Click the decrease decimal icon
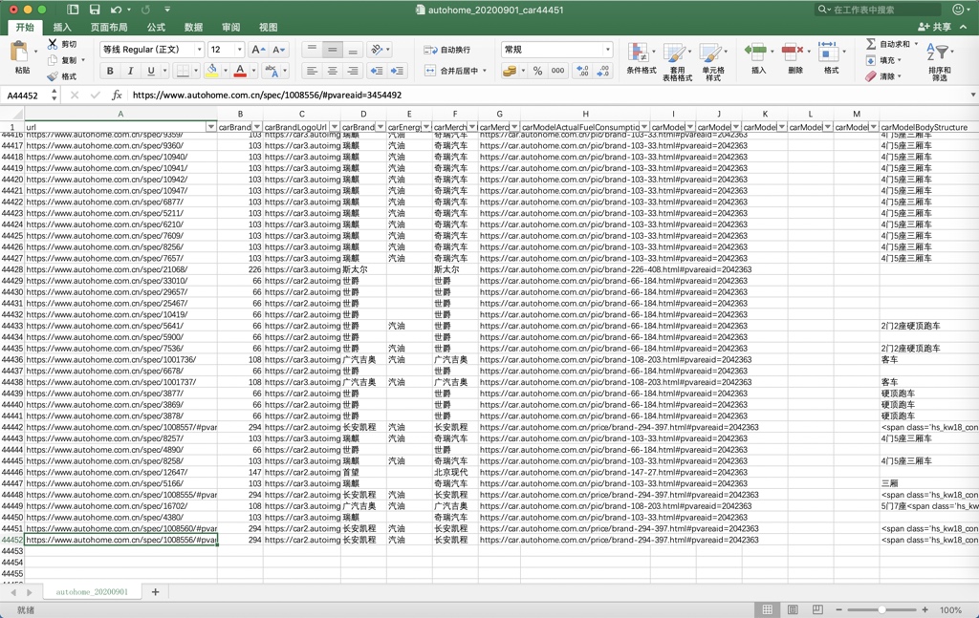This screenshot has width=979, height=618. (603, 71)
